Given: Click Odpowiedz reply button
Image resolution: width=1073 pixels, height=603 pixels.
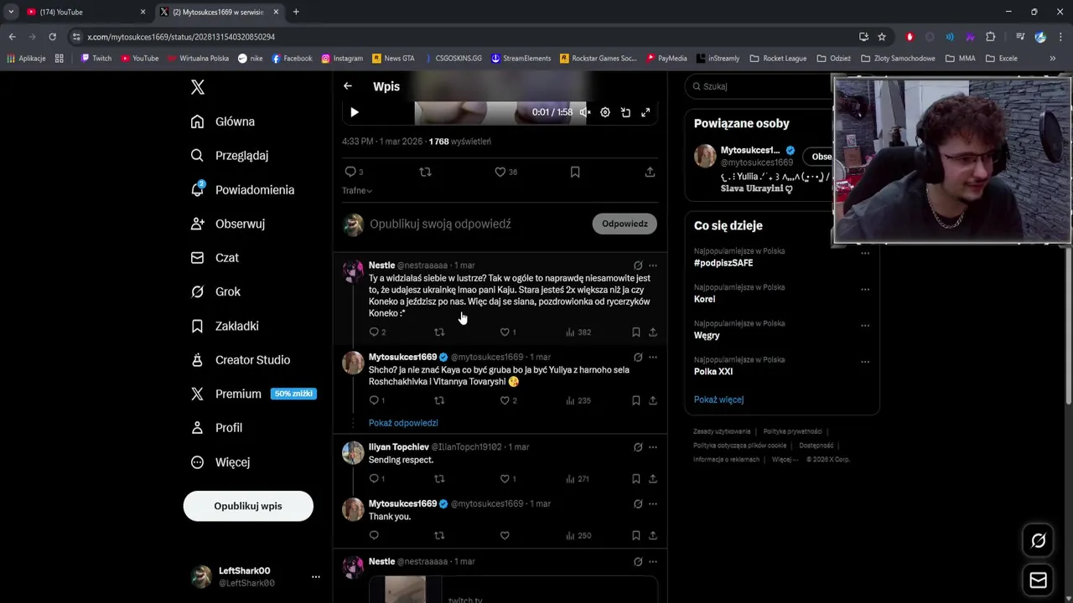Looking at the screenshot, I should coord(625,224).
